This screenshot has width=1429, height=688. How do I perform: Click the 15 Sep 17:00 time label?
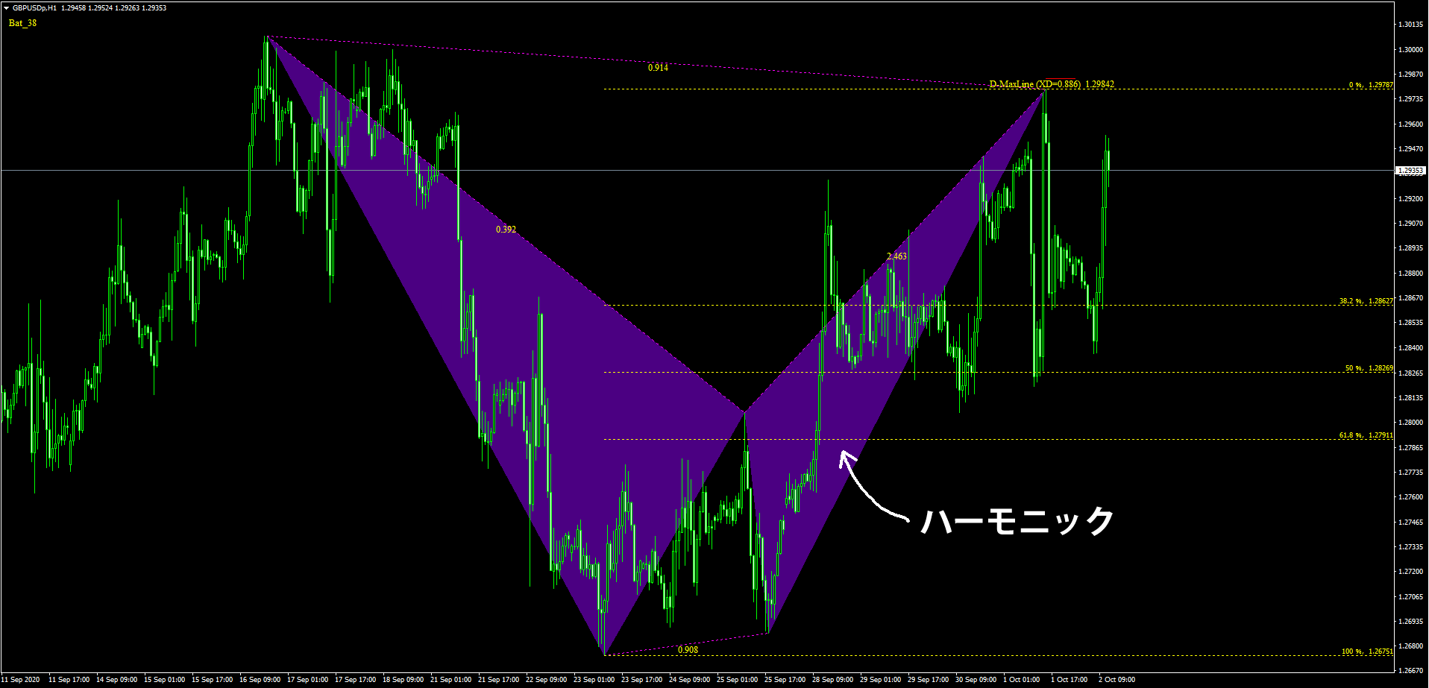[x=212, y=680]
